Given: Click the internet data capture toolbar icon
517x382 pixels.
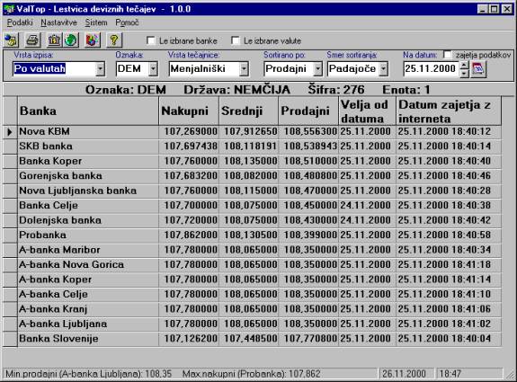Looking at the screenshot, I should 11,40.
